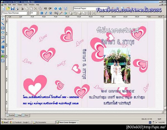Toggle Italic formatting
This screenshot has height=130, width=167.
pyautogui.click(x=46, y=13)
